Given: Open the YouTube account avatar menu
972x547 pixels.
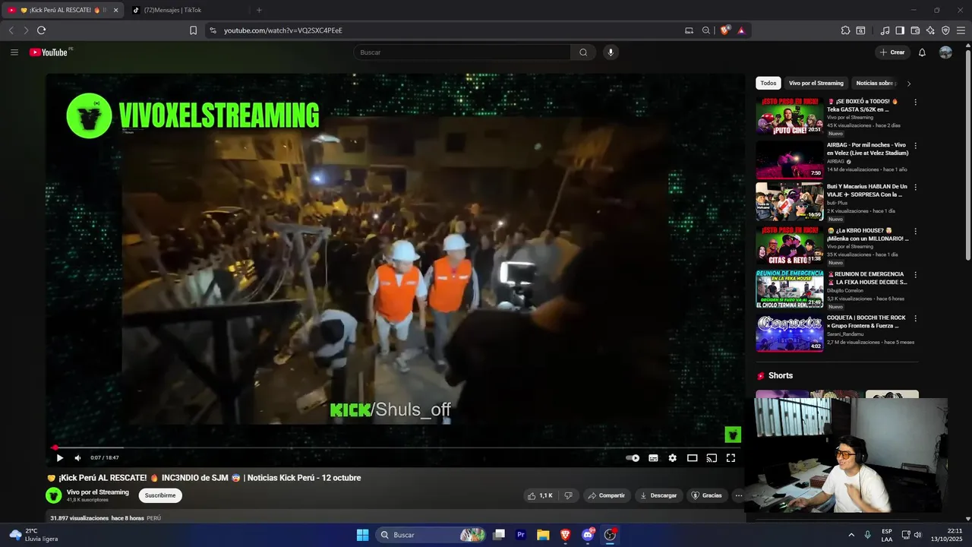Looking at the screenshot, I should click(945, 52).
